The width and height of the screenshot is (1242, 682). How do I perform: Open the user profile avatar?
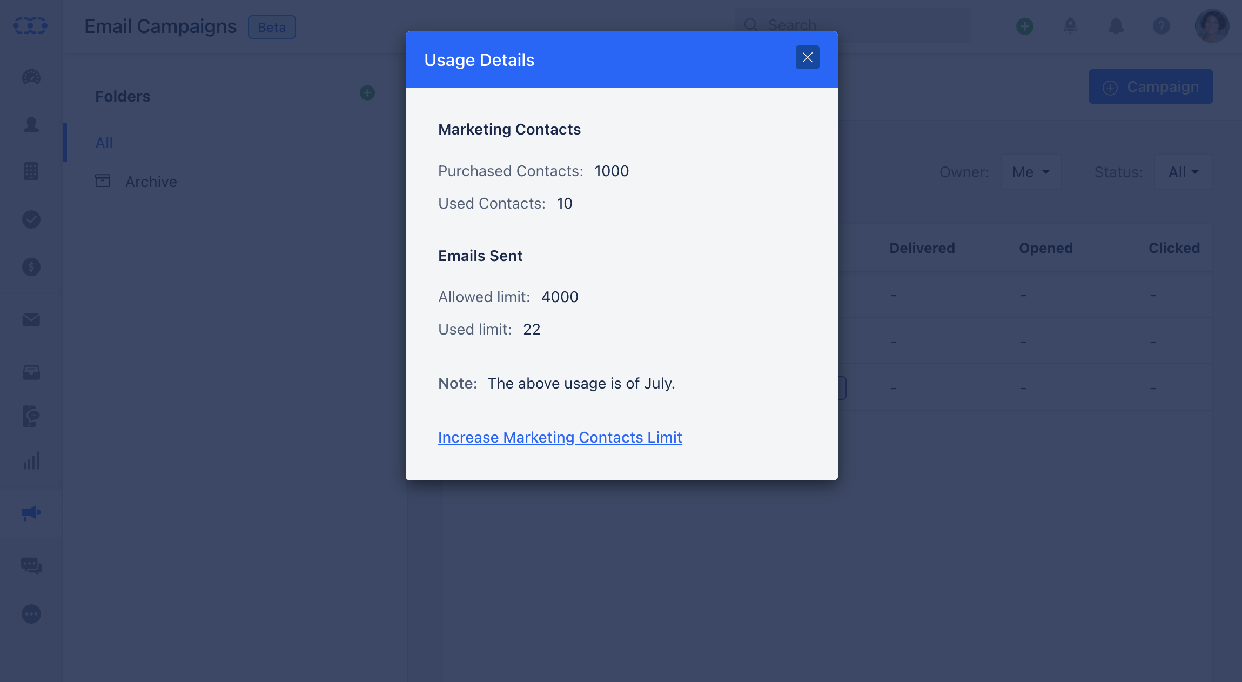1212,26
